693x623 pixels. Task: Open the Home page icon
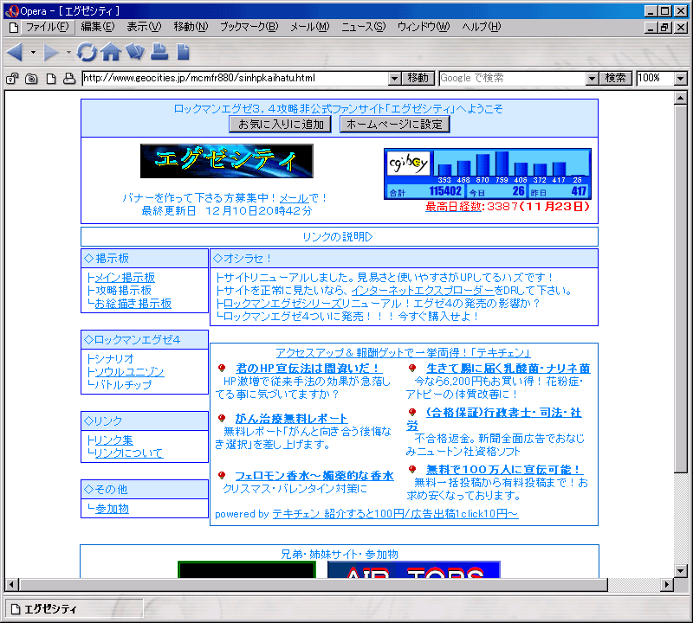[x=111, y=53]
